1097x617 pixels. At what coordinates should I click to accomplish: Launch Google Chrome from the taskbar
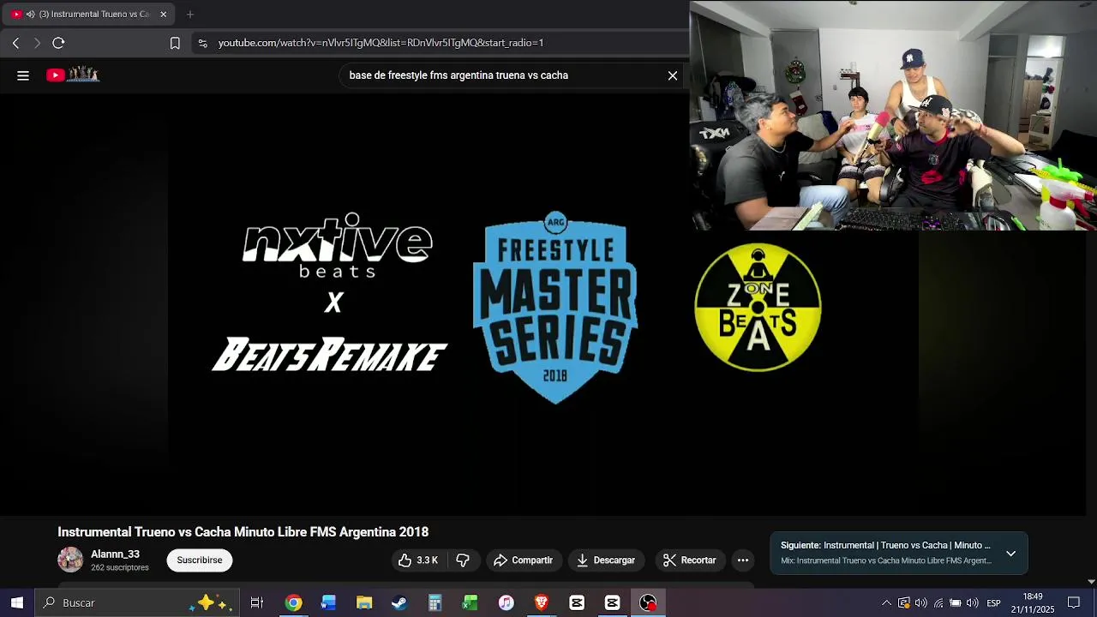click(x=293, y=603)
